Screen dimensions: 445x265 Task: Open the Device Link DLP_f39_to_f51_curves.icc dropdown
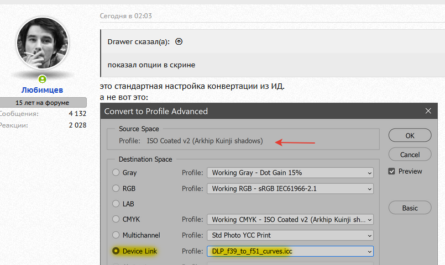click(x=290, y=251)
